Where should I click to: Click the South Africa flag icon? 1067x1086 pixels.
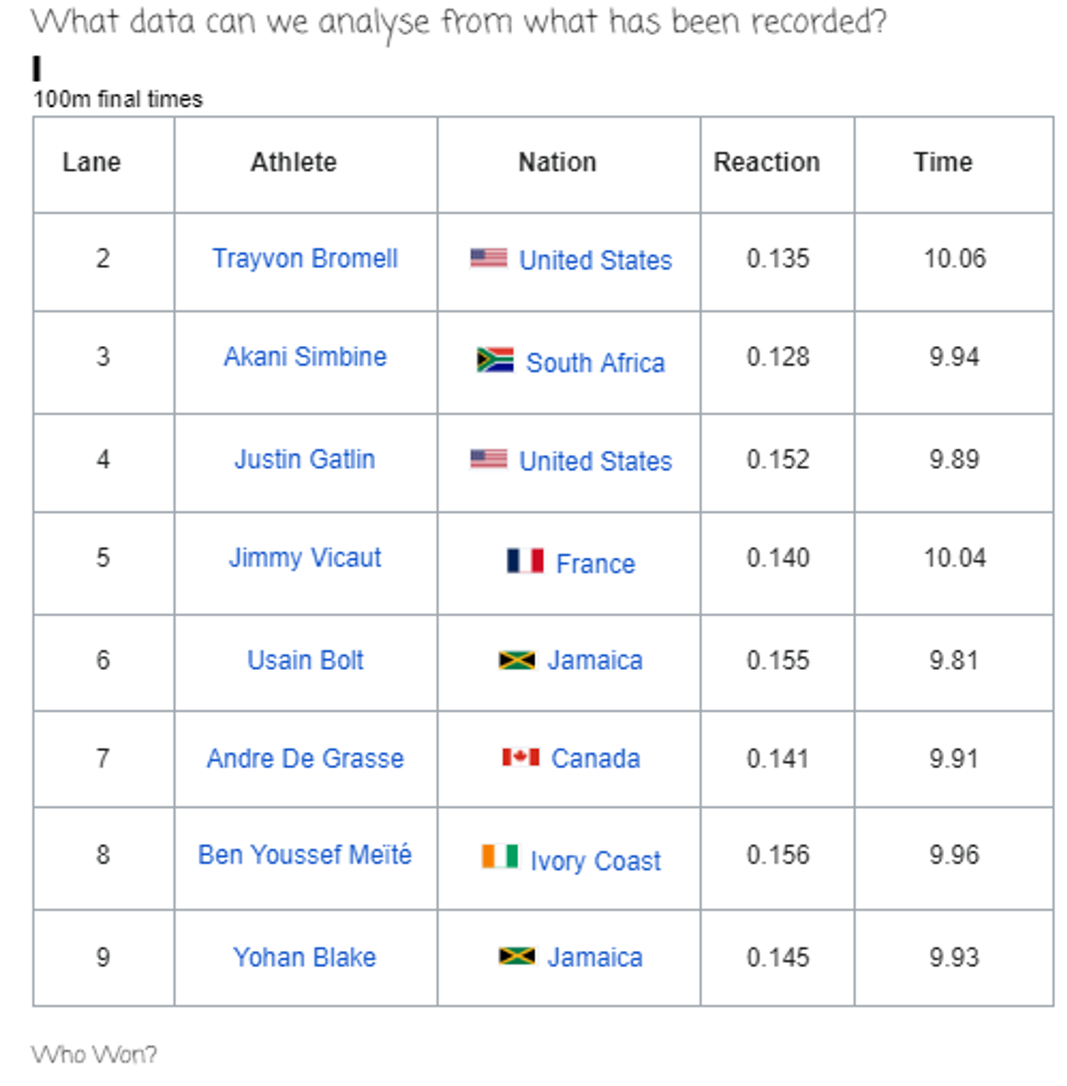click(495, 360)
